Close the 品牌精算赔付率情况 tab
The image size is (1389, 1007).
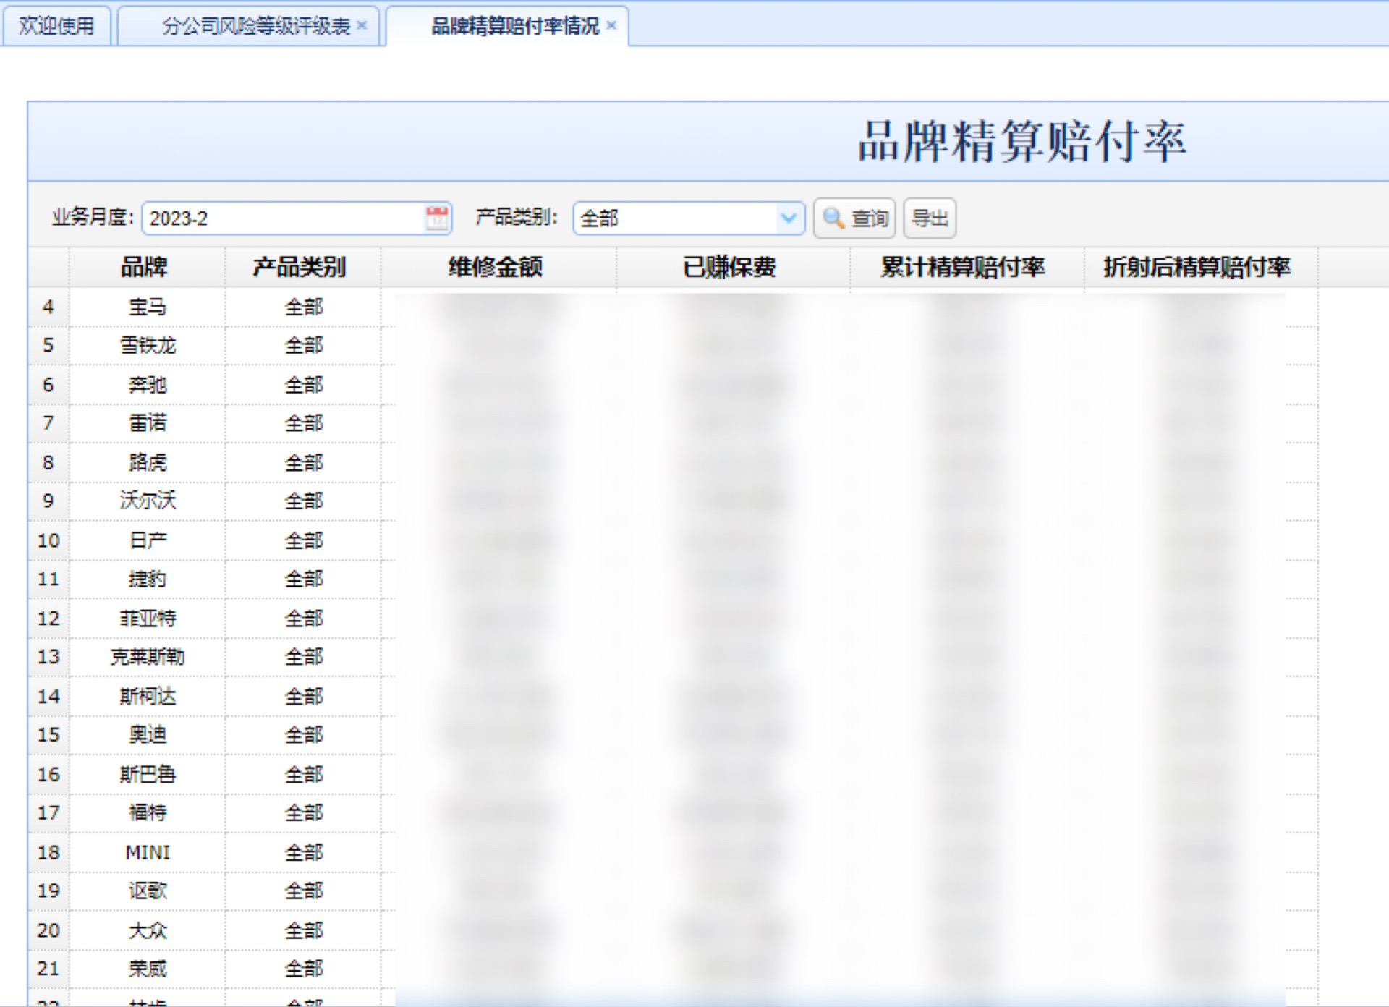(611, 24)
